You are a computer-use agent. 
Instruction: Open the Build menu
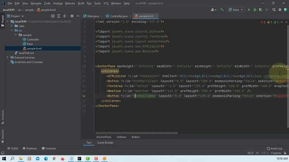coord(81,3)
